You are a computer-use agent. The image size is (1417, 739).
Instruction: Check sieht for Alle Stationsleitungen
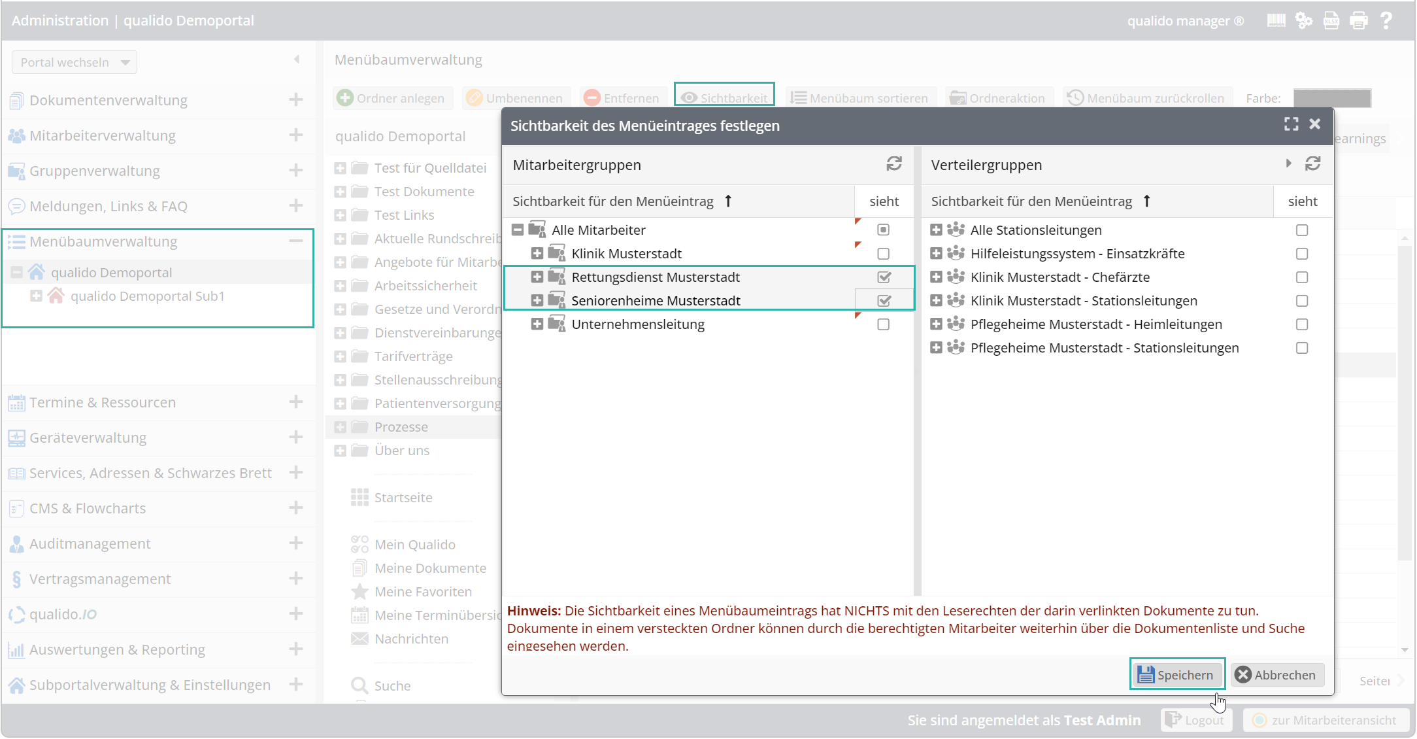tap(1302, 230)
